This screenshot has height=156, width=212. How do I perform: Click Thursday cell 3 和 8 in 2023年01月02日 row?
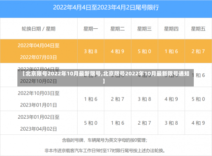pos(171,123)
